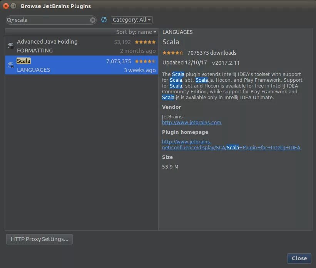Click star rating of Advanced Java Folding
Image resolution: width=316 pixels, height=268 pixels.
coord(145,42)
